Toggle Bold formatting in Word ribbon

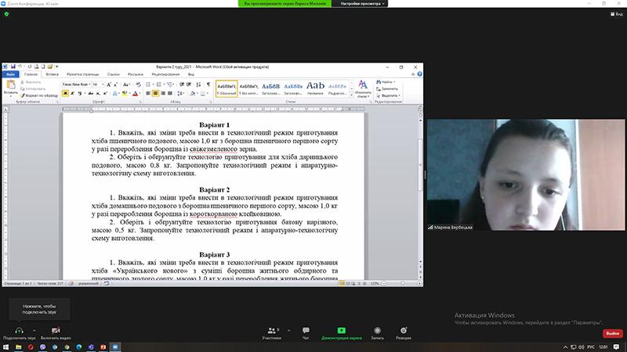click(64, 93)
